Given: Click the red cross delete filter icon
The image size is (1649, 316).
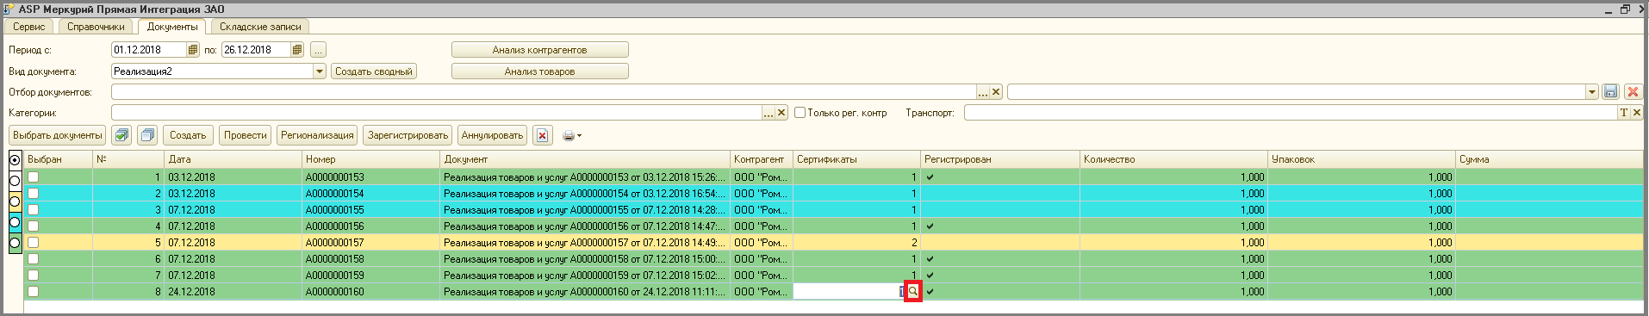Looking at the screenshot, I should tap(1633, 92).
